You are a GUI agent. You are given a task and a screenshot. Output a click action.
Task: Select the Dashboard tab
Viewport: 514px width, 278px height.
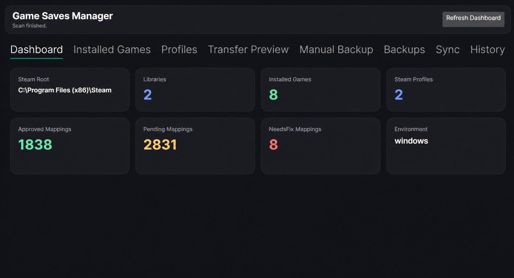click(x=37, y=50)
